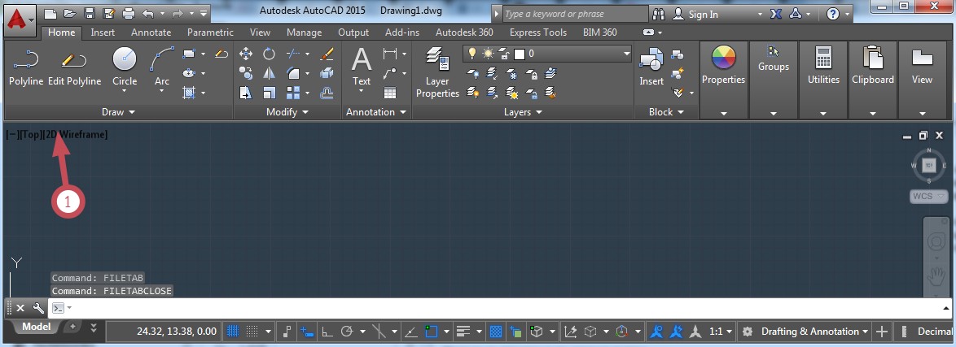Switch to the Parametric ribbon tab
Image resolution: width=956 pixels, height=347 pixels.
click(x=210, y=33)
